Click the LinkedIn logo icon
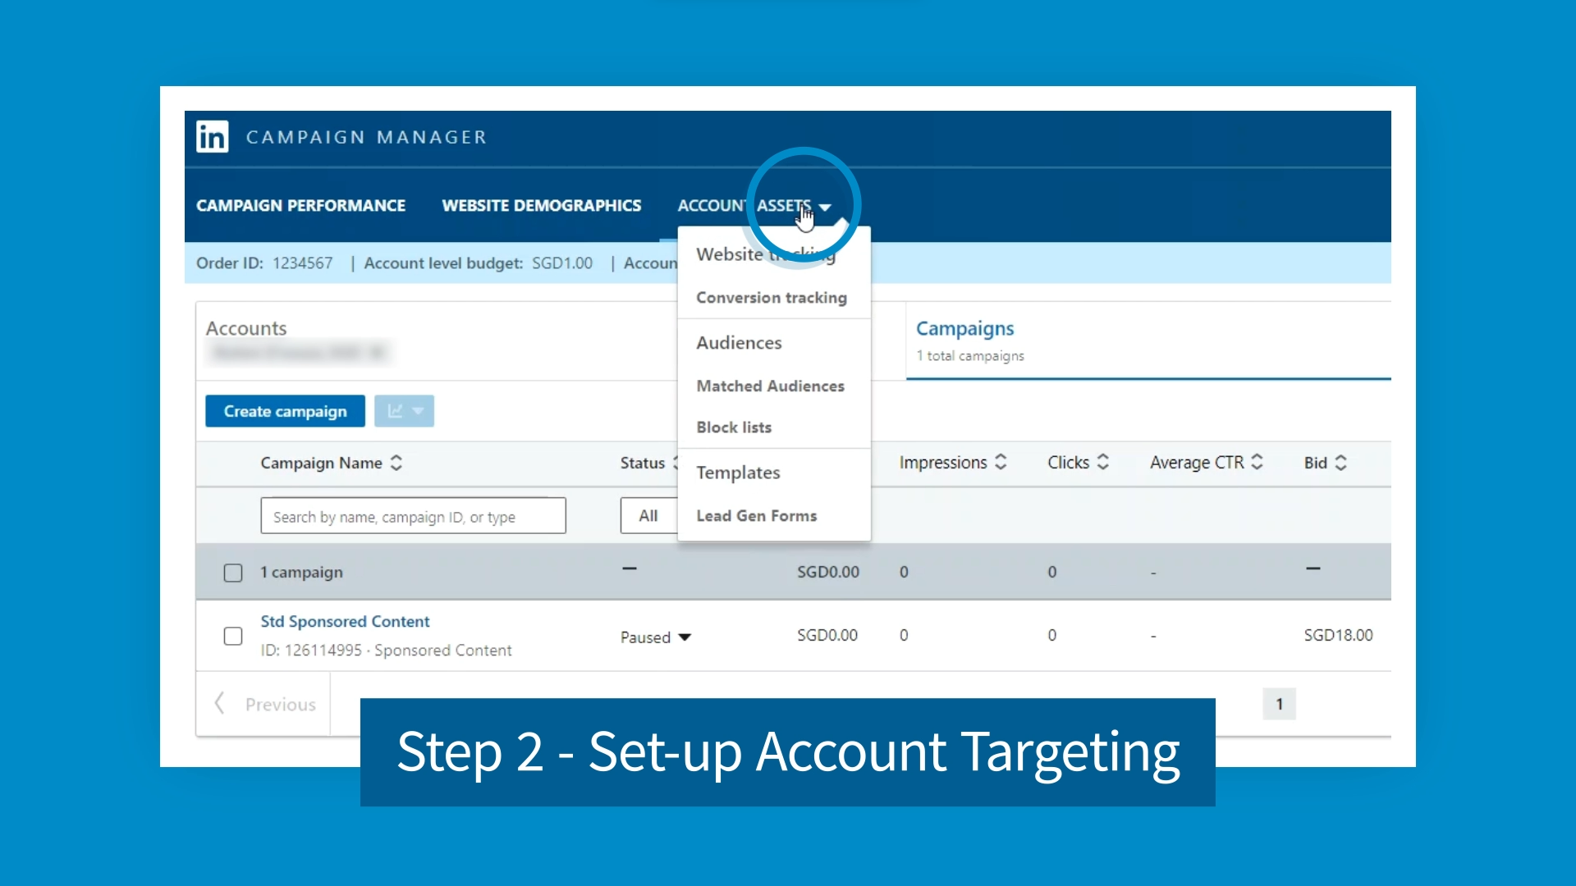 pyautogui.click(x=213, y=136)
